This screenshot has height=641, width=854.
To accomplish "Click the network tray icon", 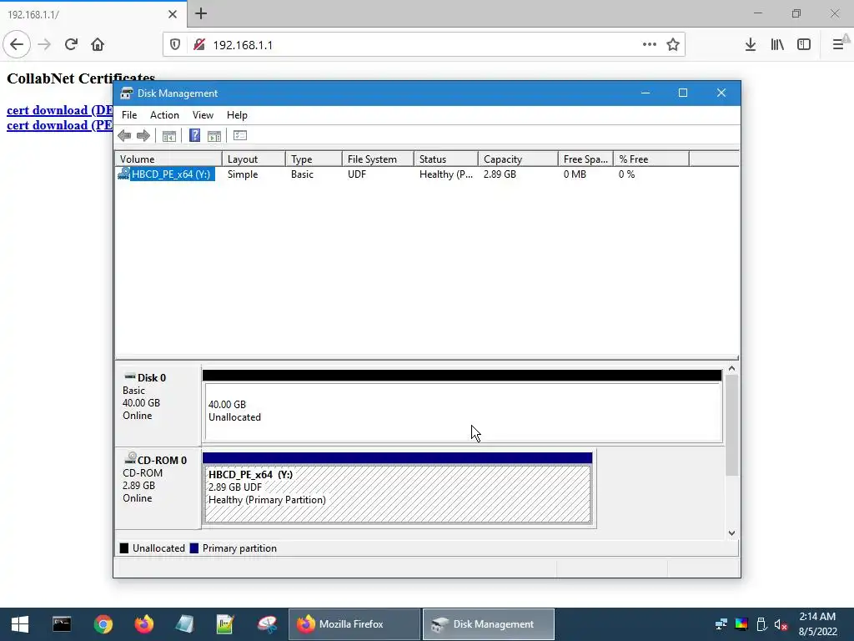I will (x=721, y=624).
